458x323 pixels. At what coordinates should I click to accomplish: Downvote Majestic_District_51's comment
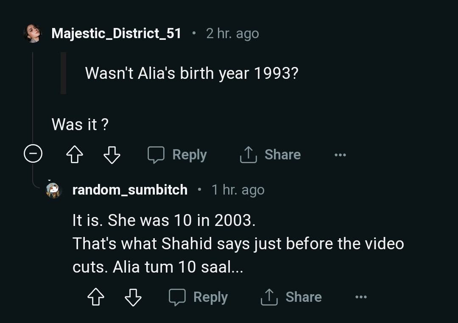(111, 154)
